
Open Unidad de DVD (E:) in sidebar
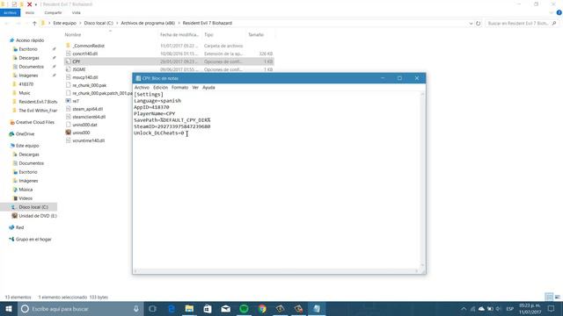click(38, 216)
